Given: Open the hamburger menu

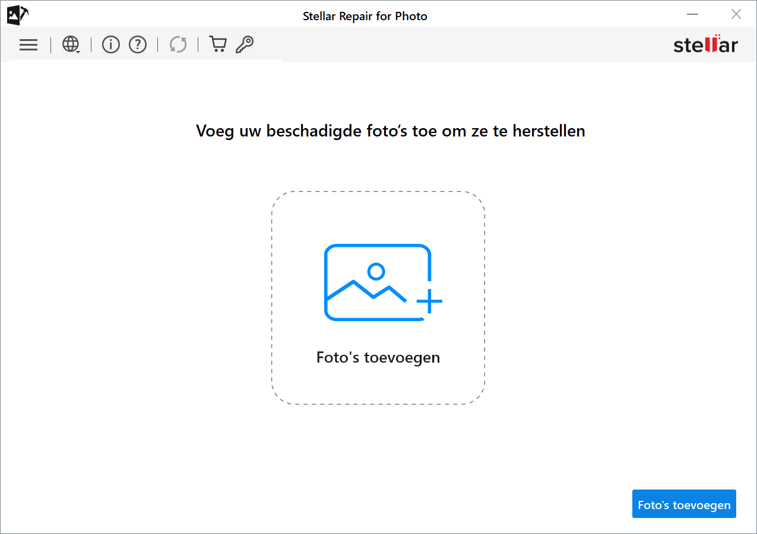Looking at the screenshot, I should click(28, 44).
